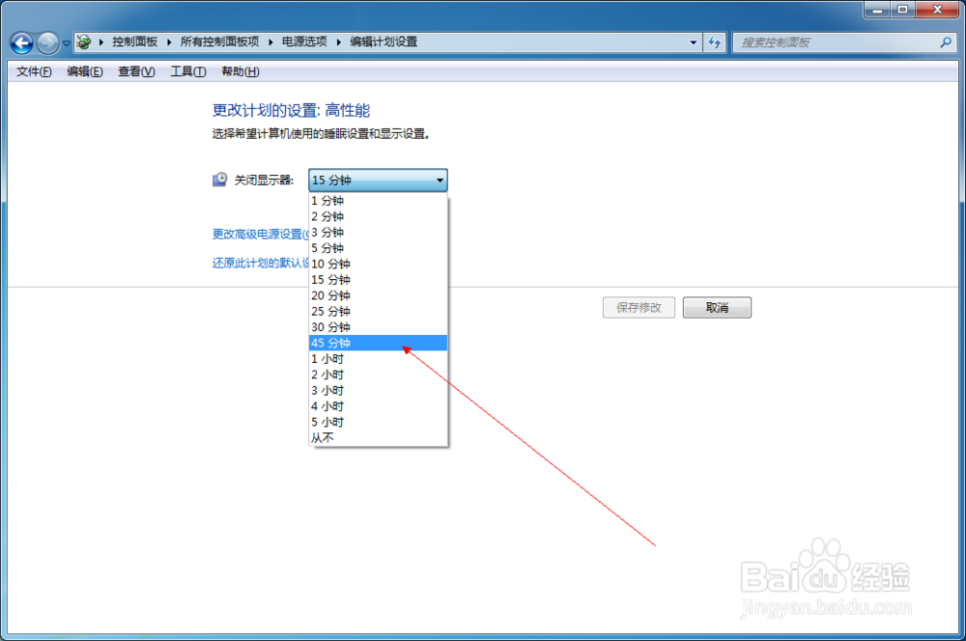966x641 pixels.
Task: Select 1 分钟 from the list
Action: coord(378,201)
